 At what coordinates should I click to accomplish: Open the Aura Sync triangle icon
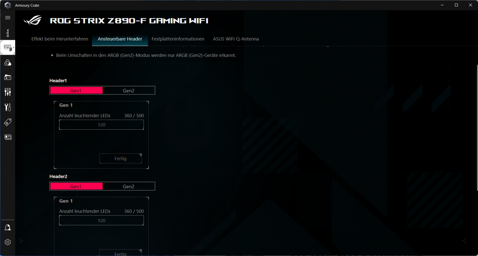point(7,63)
